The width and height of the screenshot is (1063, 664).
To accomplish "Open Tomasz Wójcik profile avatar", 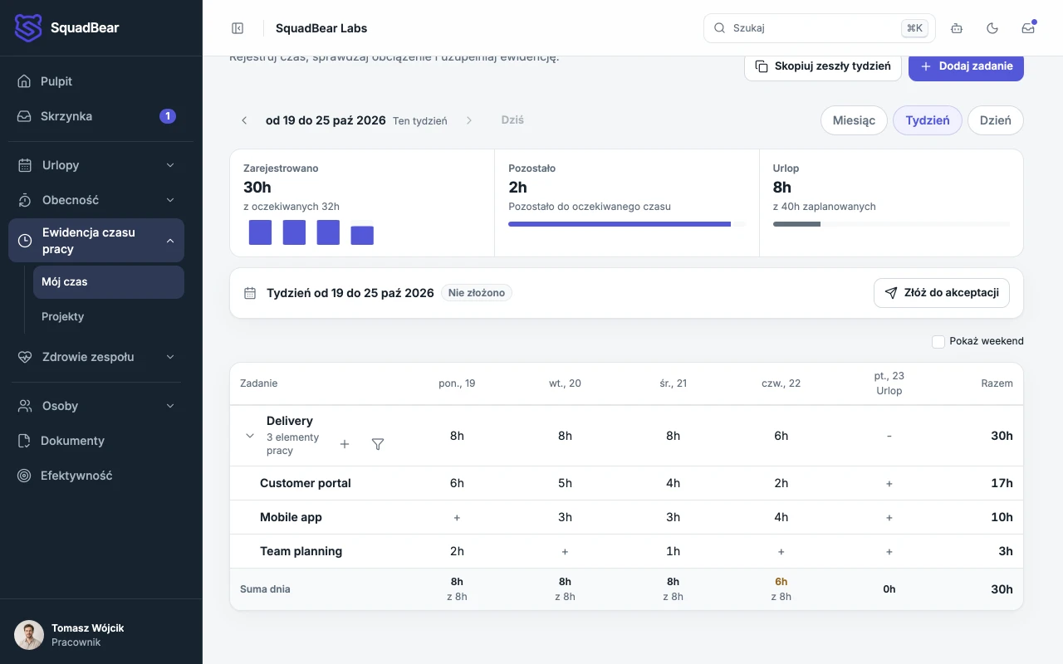I will pyautogui.click(x=29, y=635).
